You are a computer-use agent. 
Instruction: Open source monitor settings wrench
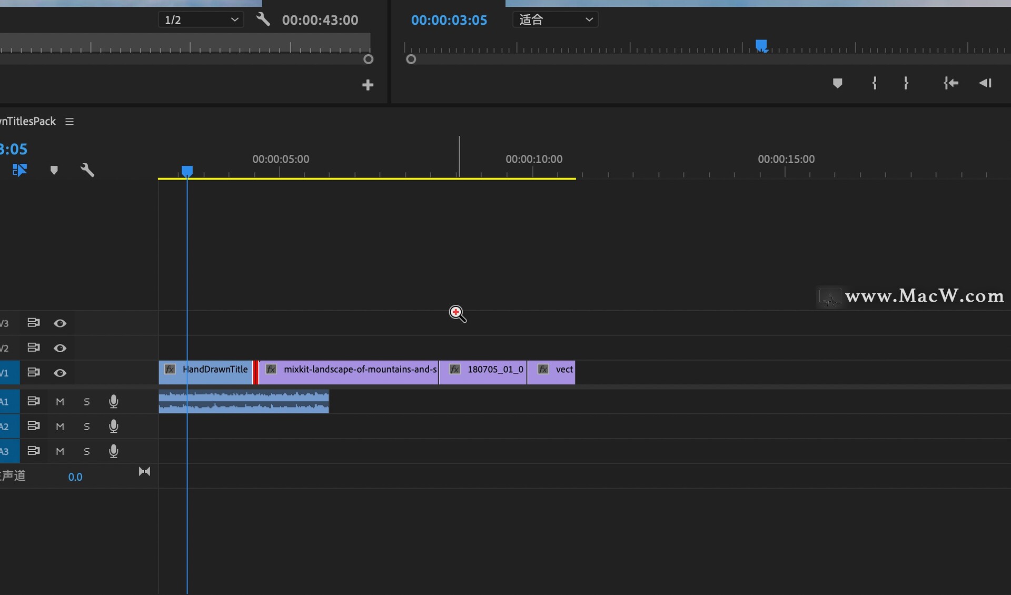[x=263, y=20]
